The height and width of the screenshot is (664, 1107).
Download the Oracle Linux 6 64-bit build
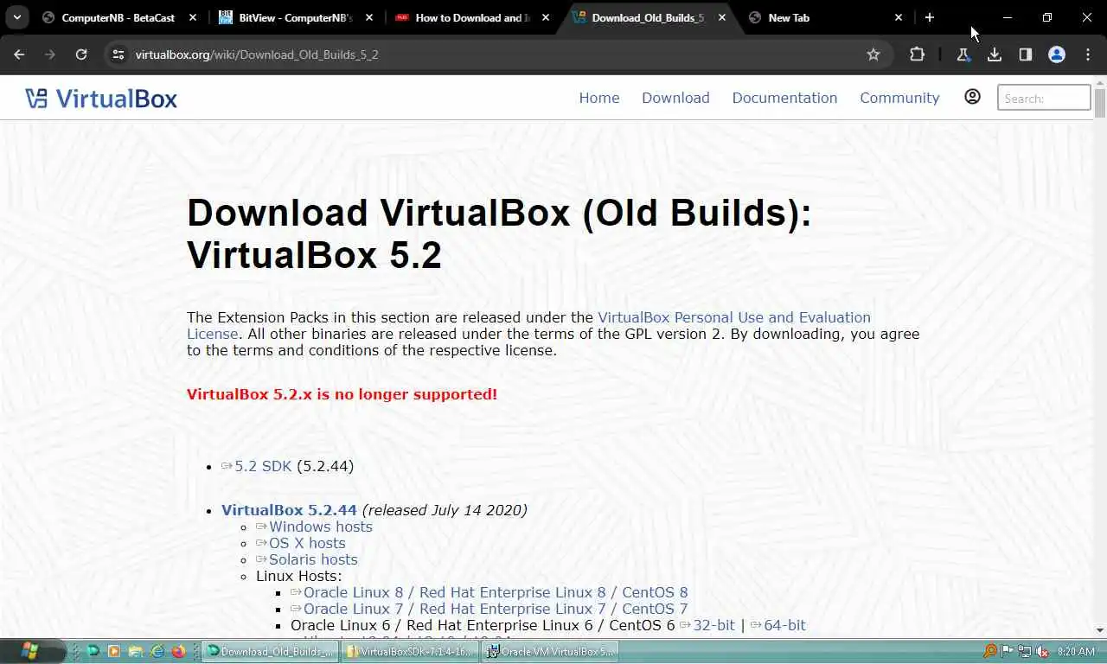pyautogui.click(x=784, y=625)
